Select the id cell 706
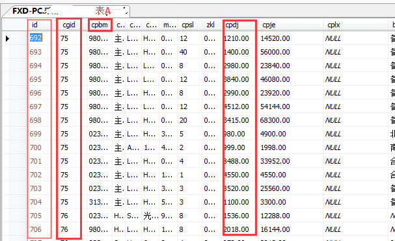Image resolution: width=395 pixels, height=241 pixels. point(36,229)
